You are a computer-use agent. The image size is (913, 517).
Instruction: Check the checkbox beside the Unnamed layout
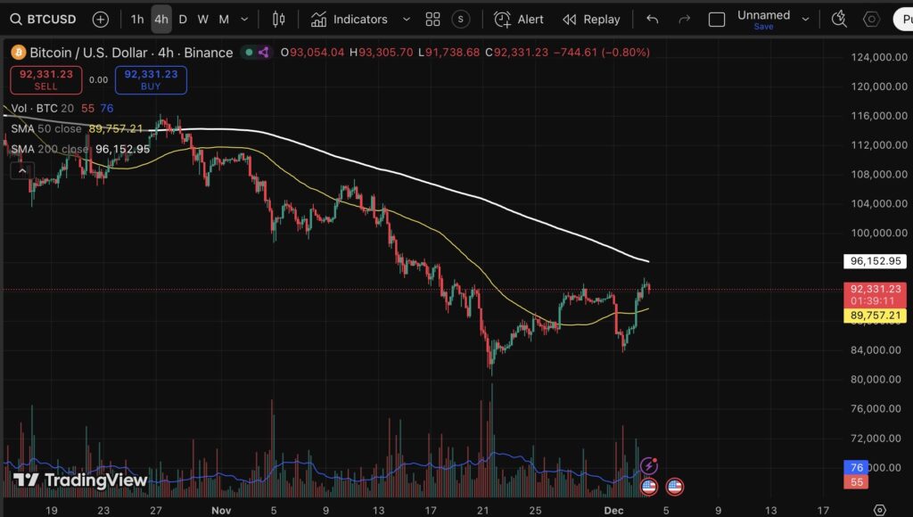(x=717, y=18)
